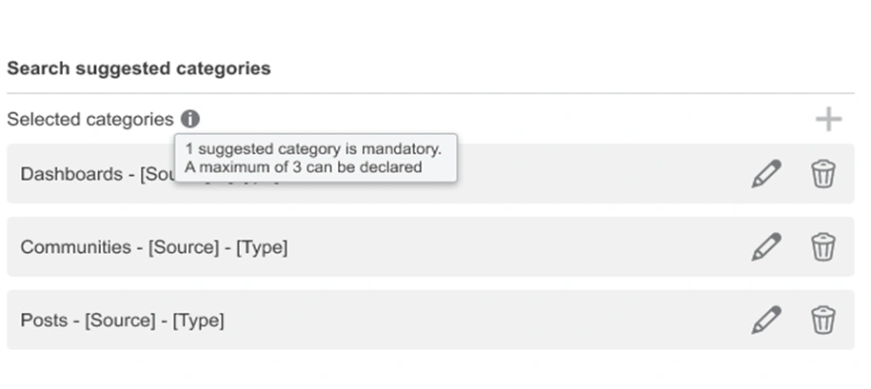Click [Type] in the Posts row
Image resolution: width=871 pixels, height=389 pixels.
point(198,321)
